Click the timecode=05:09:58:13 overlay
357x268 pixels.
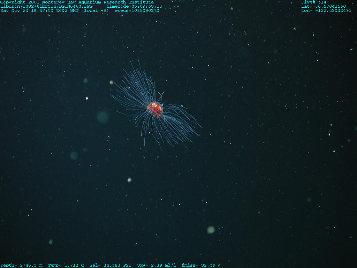click(134, 6)
